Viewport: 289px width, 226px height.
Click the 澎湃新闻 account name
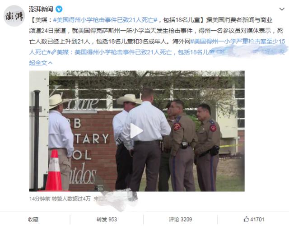click(x=41, y=9)
